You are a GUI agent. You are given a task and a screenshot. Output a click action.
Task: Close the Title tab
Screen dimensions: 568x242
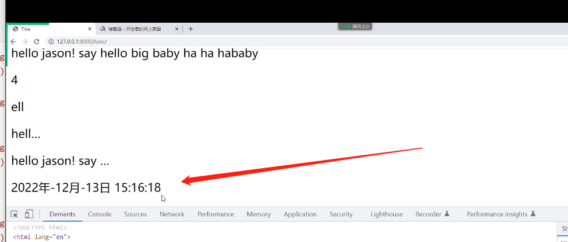point(90,29)
